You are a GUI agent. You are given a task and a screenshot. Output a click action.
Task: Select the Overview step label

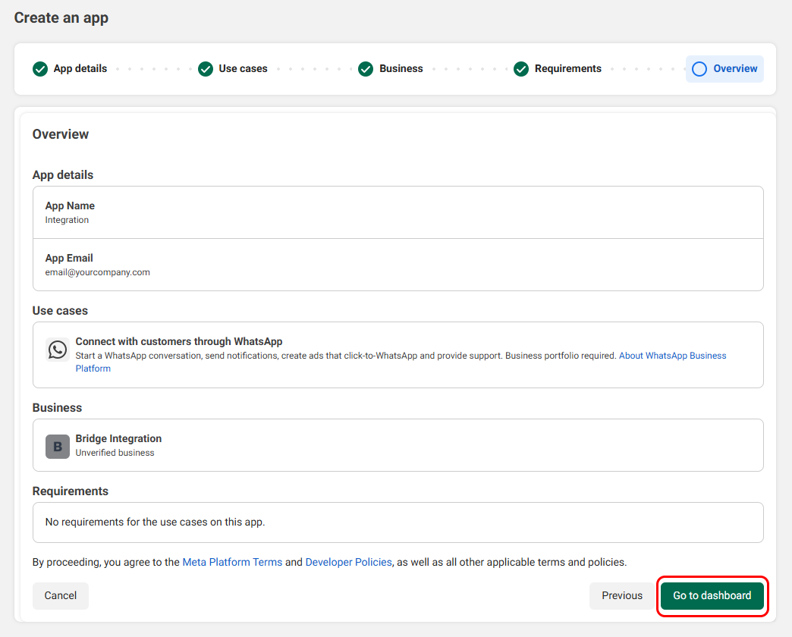pyautogui.click(x=735, y=69)
